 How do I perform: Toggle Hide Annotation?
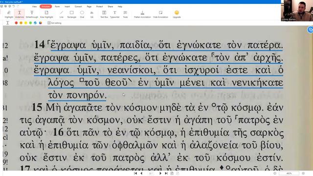160,14
